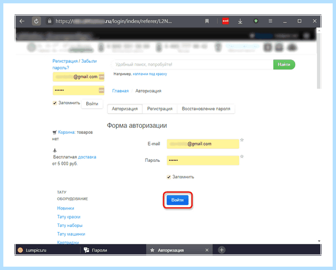The image size is (336, 270).
Task: Click the star icon next to Пароль field
Action: [242, 156]
